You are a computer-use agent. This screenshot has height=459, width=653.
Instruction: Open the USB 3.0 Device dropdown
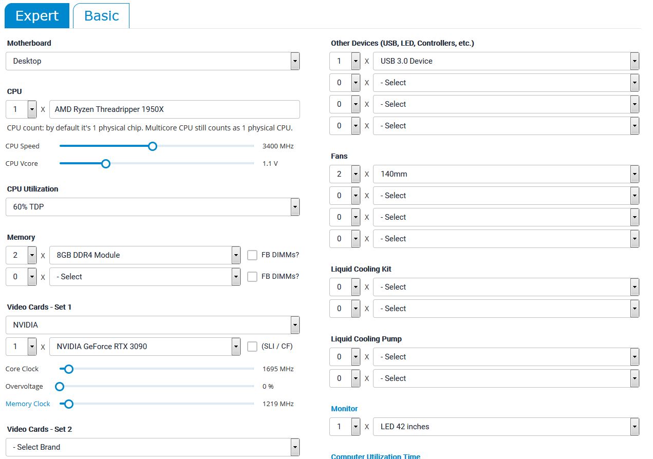(x=506, y=61)
